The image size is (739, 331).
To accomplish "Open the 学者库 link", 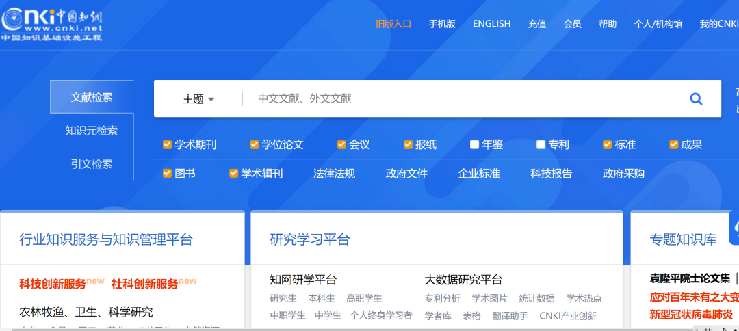I will (x=438, y=315).
